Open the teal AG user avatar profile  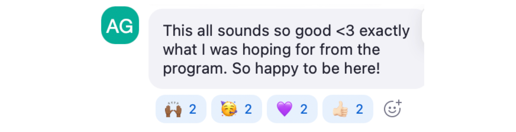pos(120,25)
